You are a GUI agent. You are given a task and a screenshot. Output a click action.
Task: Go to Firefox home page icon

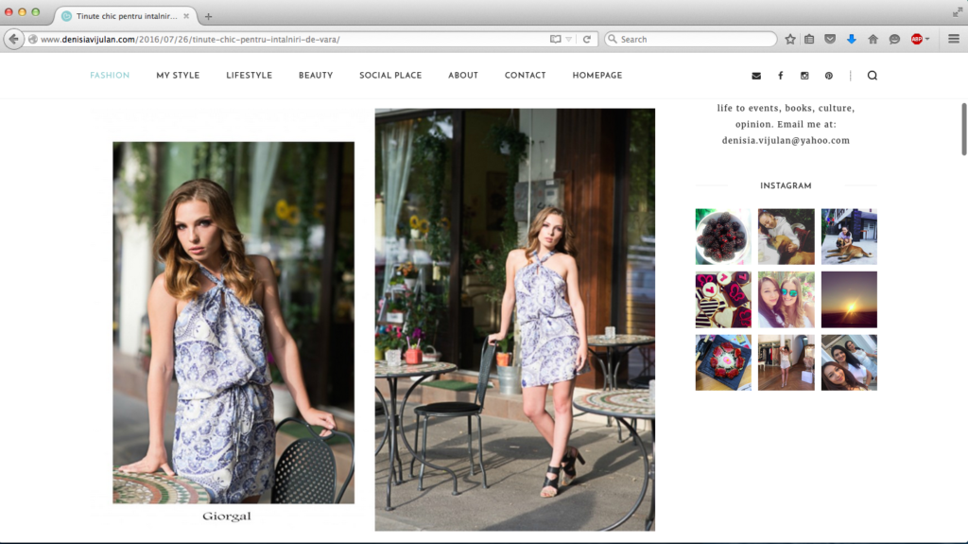(873, 39)
